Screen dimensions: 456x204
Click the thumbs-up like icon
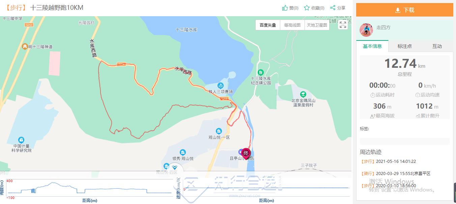click(285, 8)
